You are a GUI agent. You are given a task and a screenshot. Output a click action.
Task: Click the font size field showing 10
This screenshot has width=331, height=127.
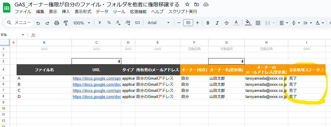pyautogui.click(x=188, y=23)
